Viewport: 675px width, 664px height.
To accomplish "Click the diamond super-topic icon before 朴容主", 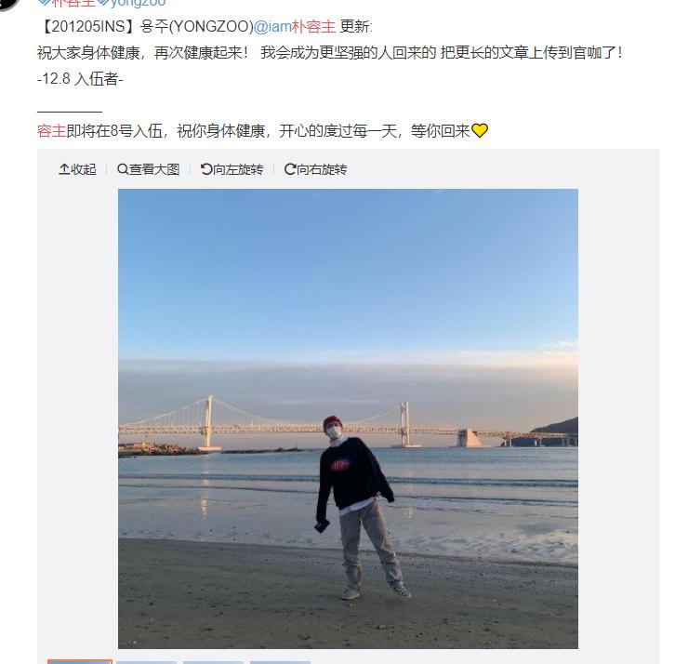I will [x=44, y=2].
